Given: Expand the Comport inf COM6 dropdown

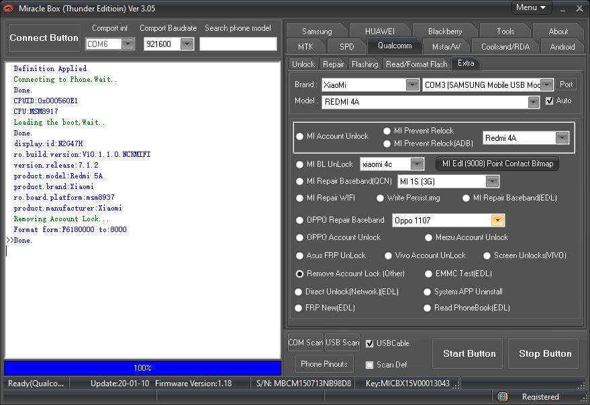Looking at the screenshot, I should click(x=128, y=44).
